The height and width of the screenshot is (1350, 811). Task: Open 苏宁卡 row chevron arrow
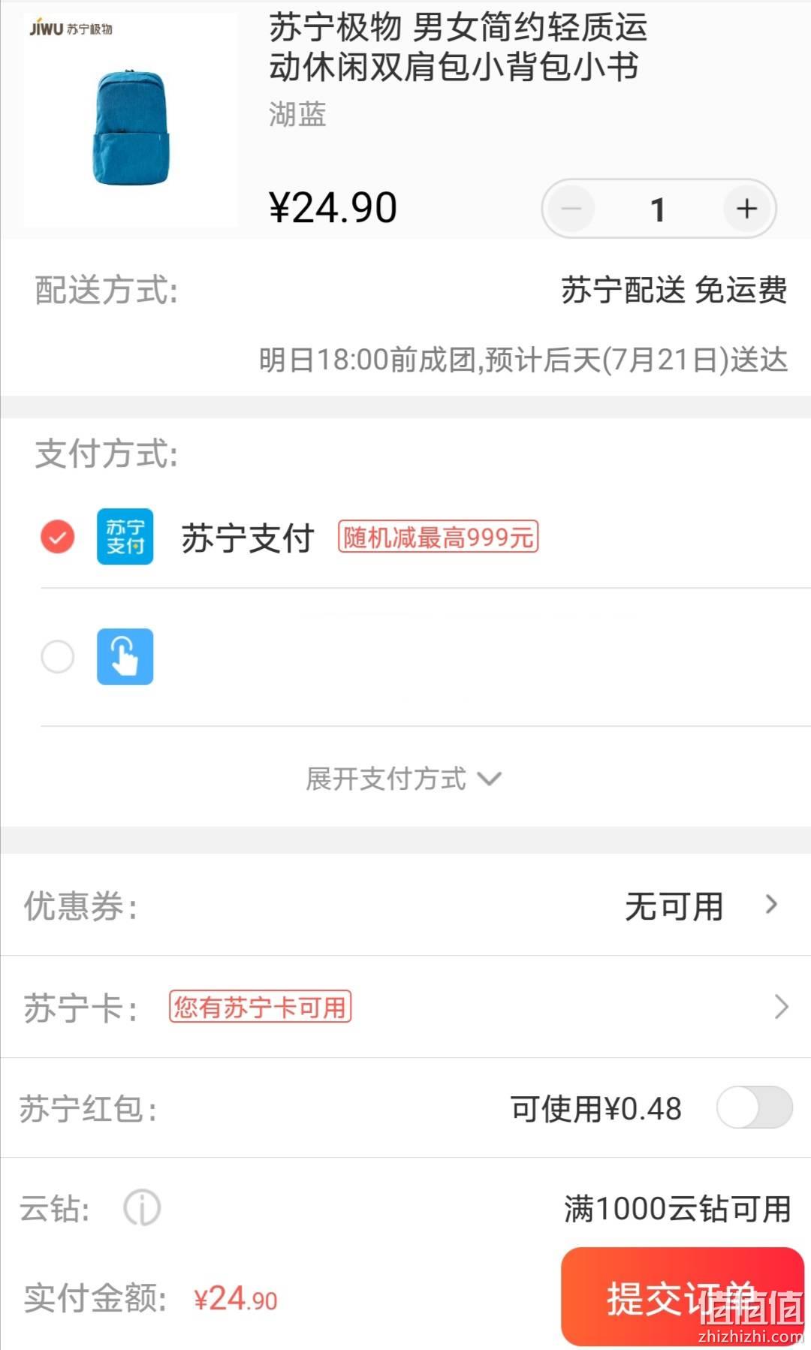click(781, 1006)
